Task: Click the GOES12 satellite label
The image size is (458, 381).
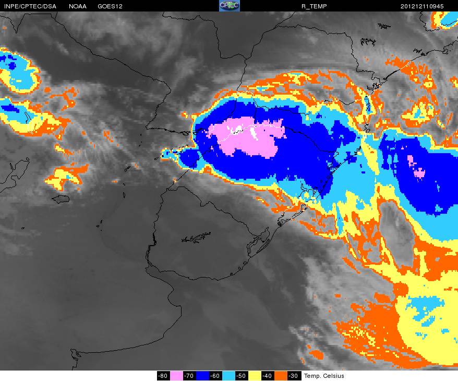Action: pyautogui.click(x=110, y=6)
